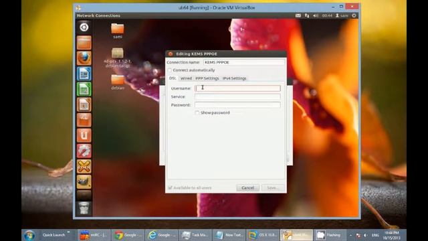Toggle Available to all users checkbox
Image resolution: width=428 pixels, height=241 pixels.
[x=170, y=187]
